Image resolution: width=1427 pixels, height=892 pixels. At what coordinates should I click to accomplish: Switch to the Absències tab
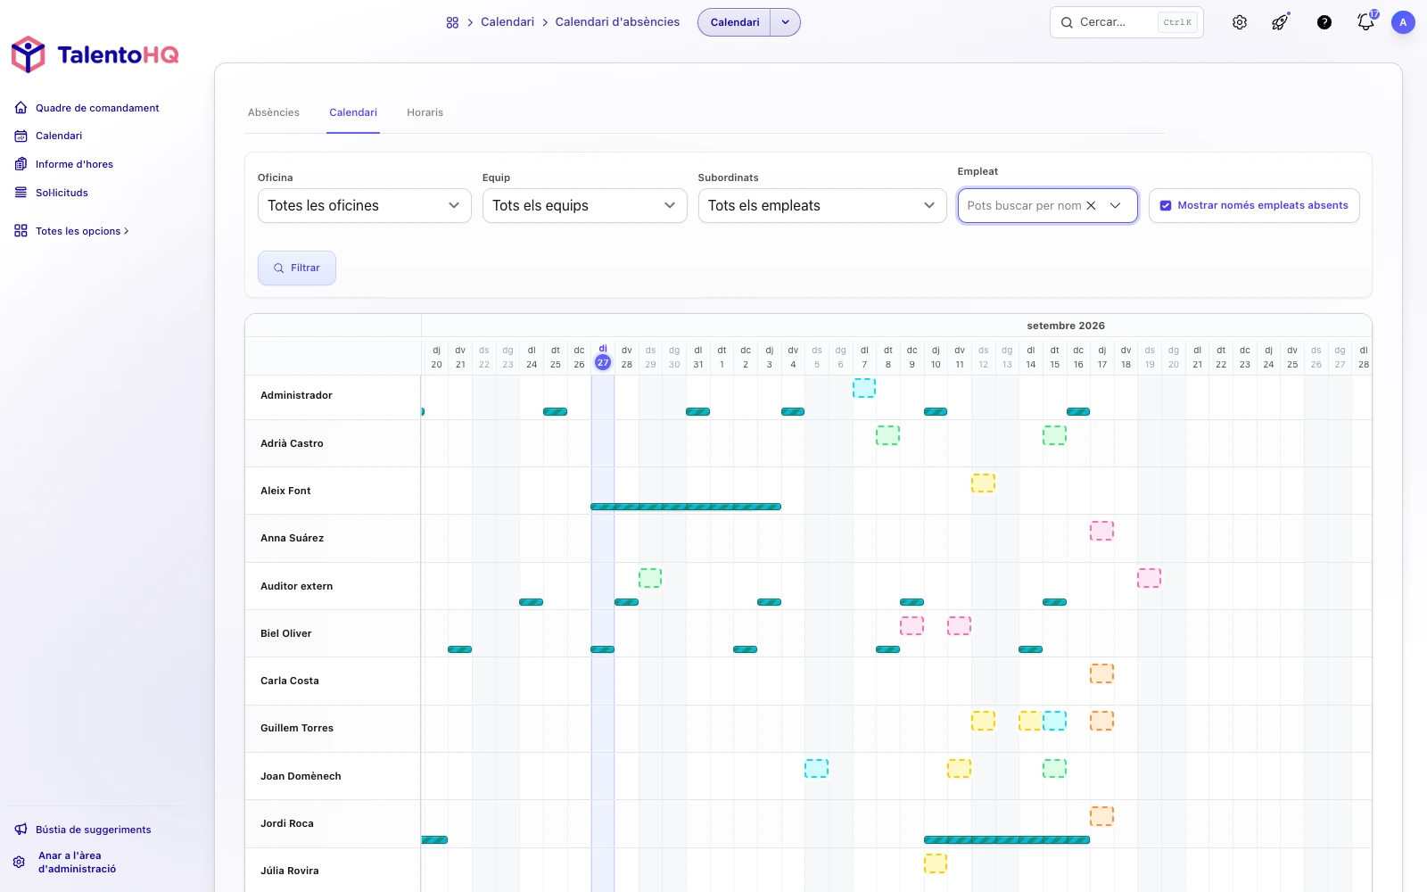274,112
